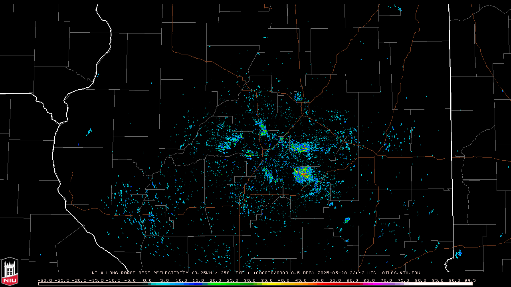Viewport: 511px width, 287px height.
Task: Click the ATLAS.NIU.EDU caption text
Action: coord(401,273)
